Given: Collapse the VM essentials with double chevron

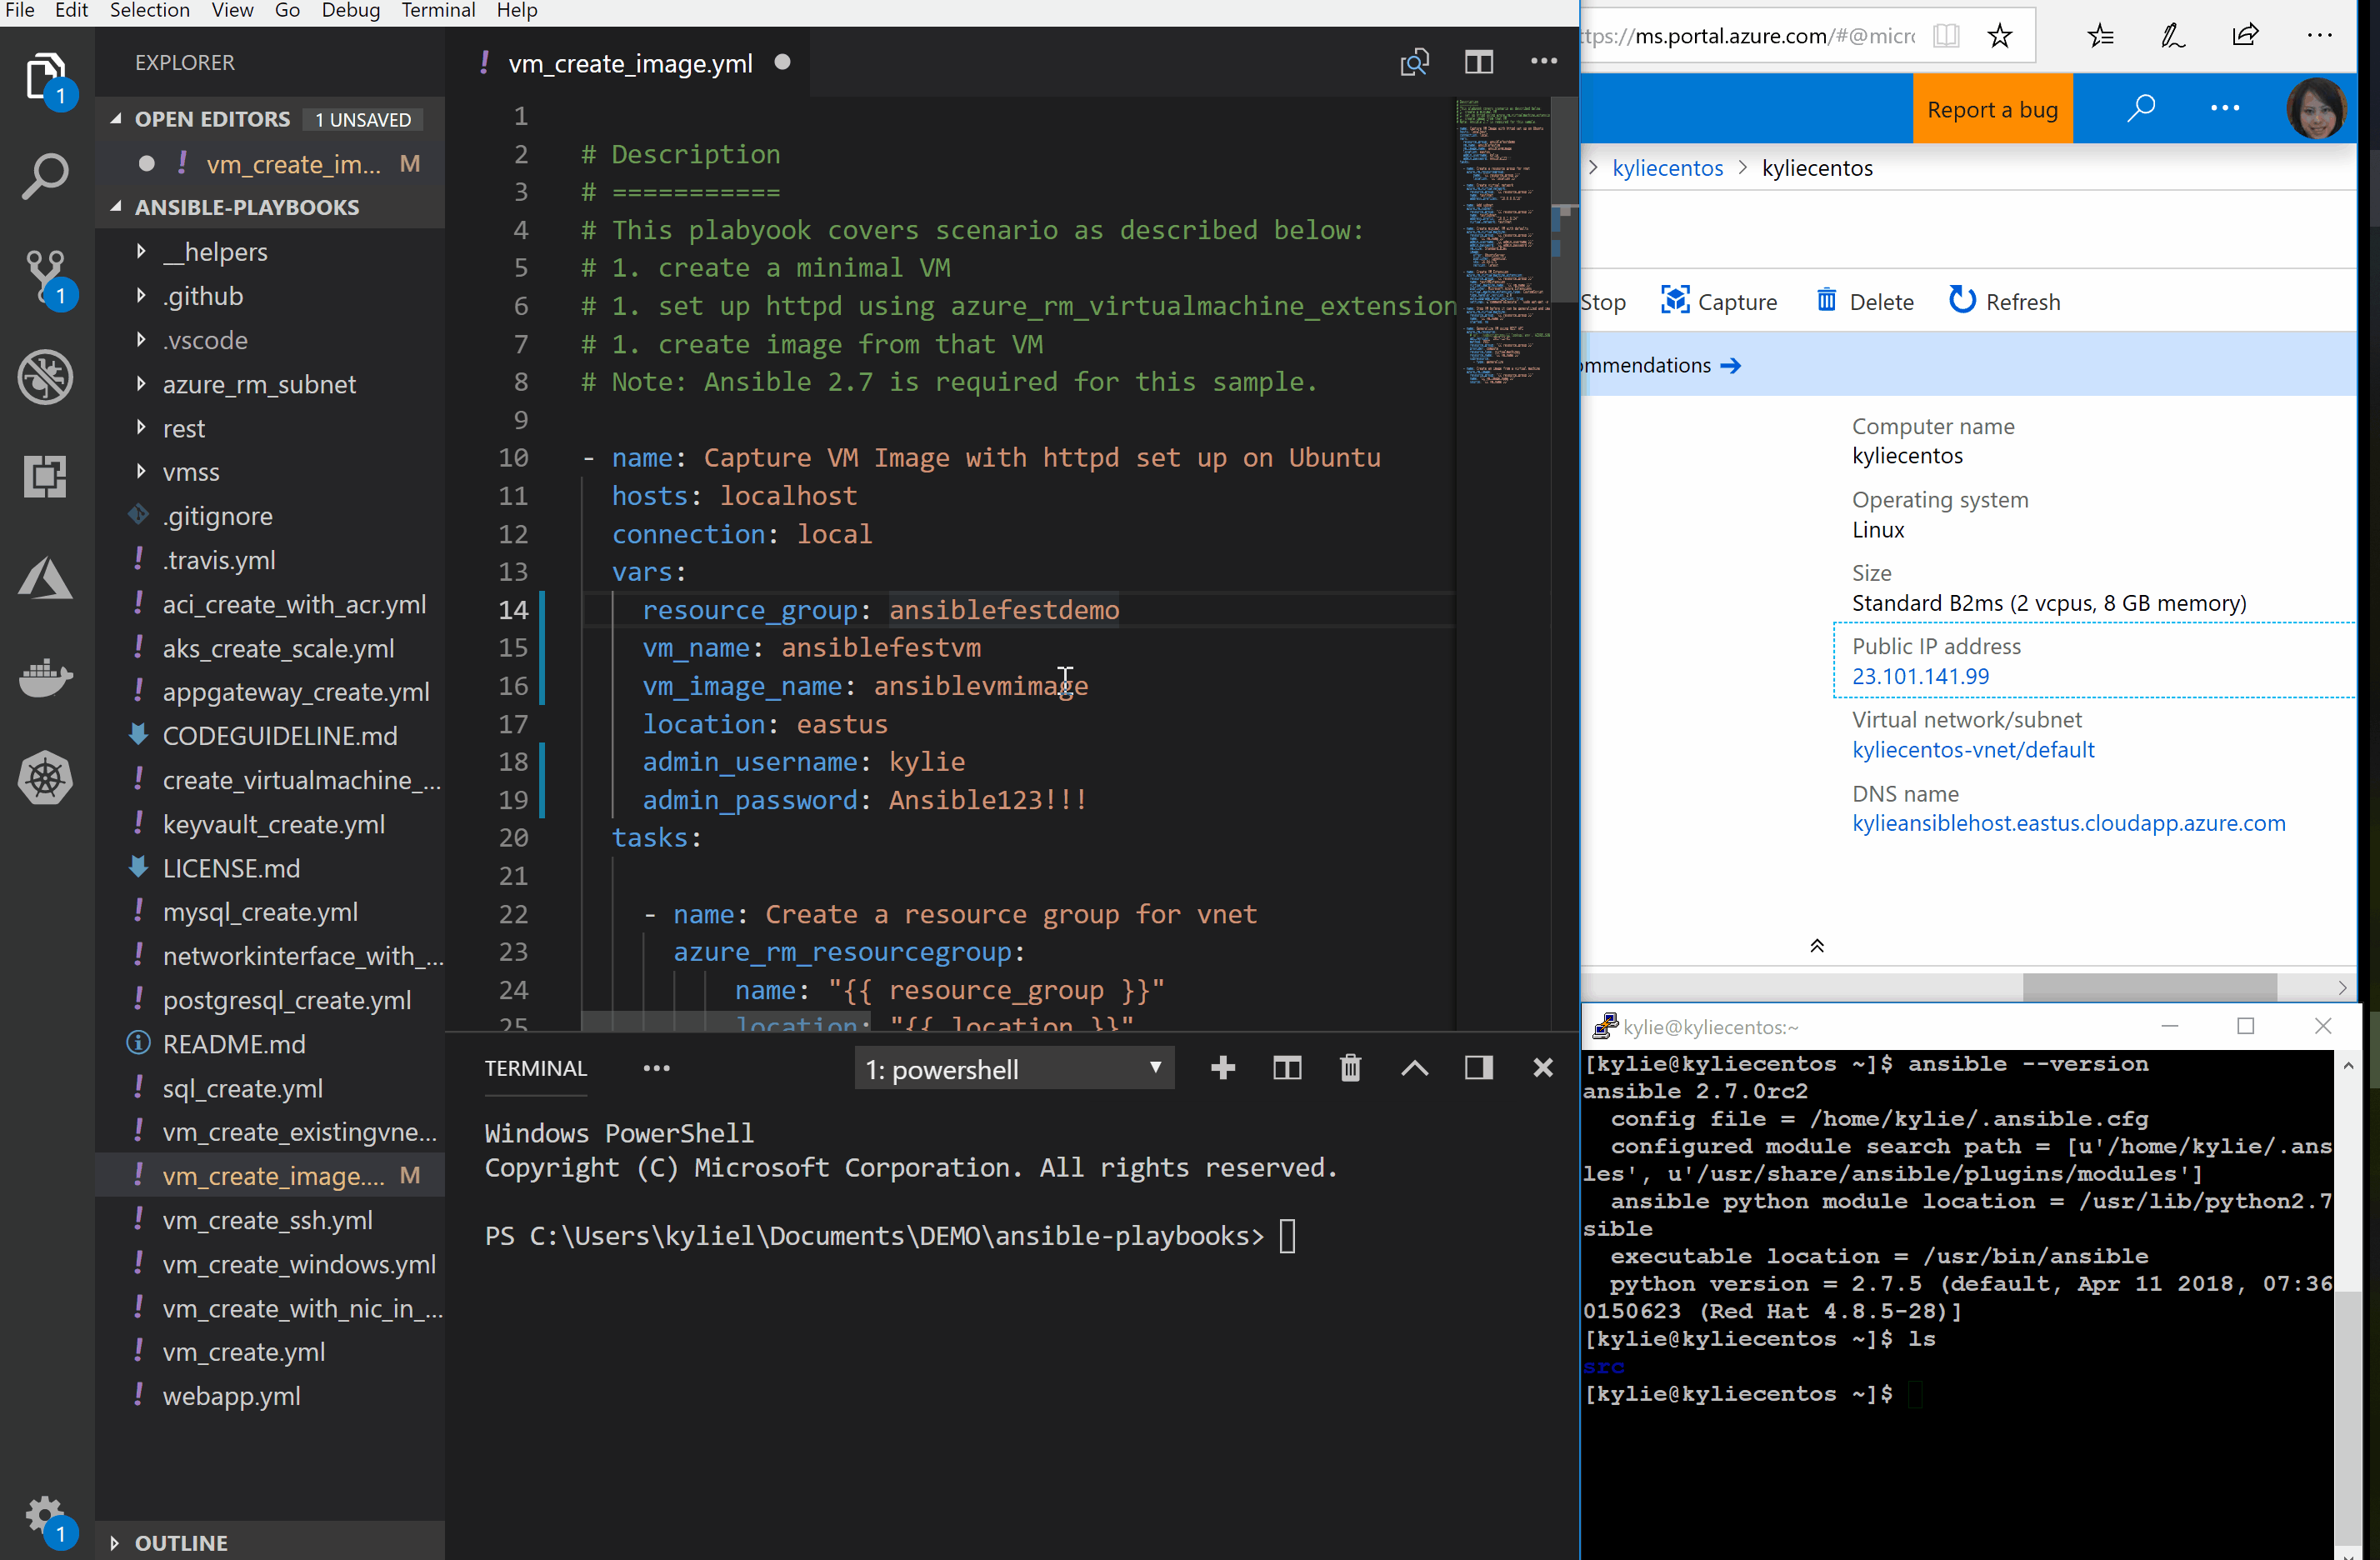Looking at the screenshot, I should tap(1817, 945).
